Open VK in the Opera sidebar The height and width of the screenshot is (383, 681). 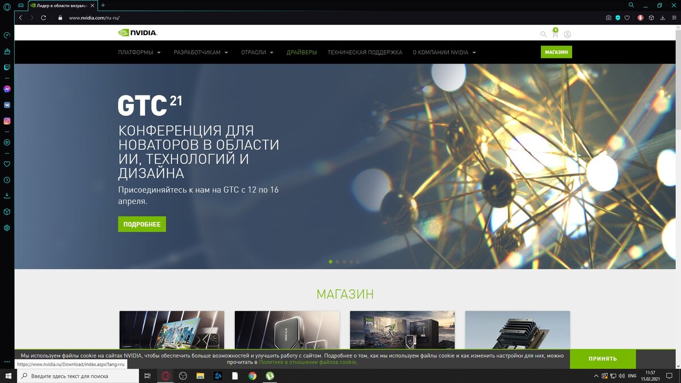point(7,105)
